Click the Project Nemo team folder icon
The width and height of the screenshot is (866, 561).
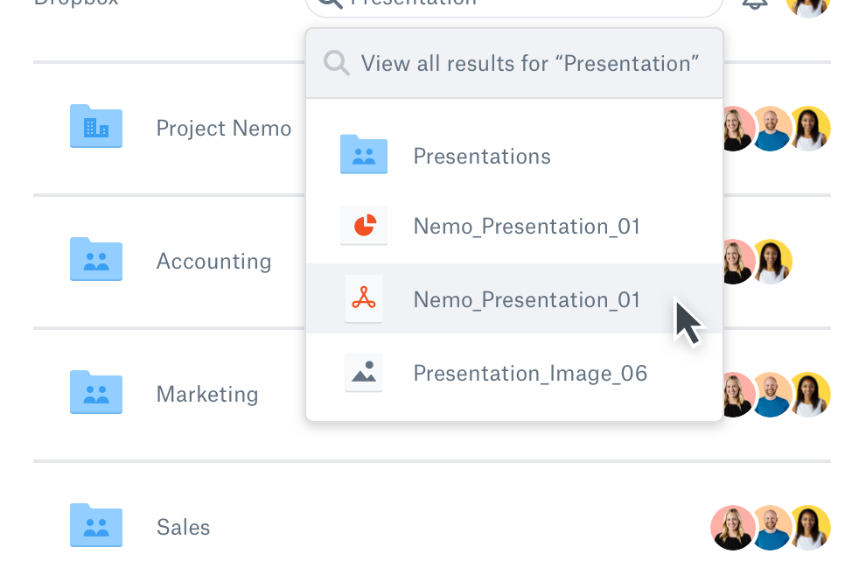point(96,126)
